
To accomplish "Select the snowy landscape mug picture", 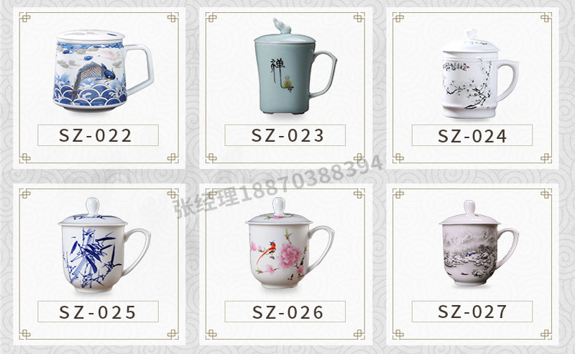I will tap(479, 243).
